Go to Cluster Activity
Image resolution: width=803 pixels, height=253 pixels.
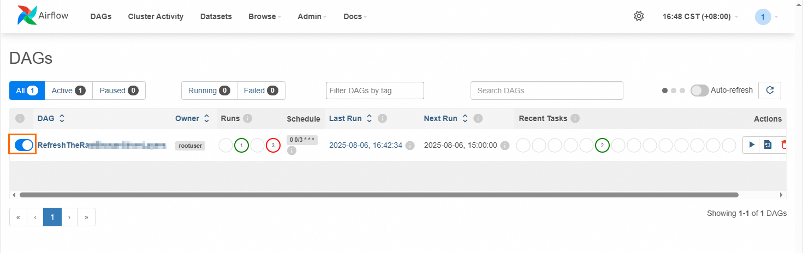tap(156, 16)
